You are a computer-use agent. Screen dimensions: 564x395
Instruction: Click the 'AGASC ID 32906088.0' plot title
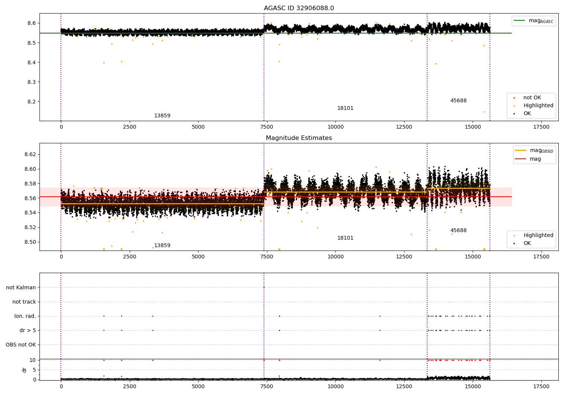click(299, 8)
